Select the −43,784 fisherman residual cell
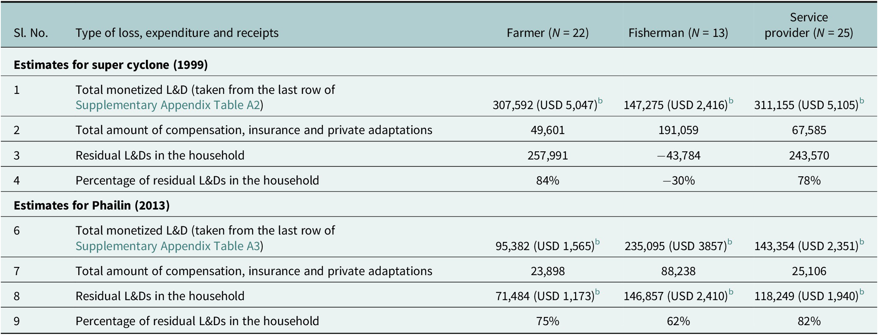This screenshot has height=335, width=878. click(x=678, y=155)
